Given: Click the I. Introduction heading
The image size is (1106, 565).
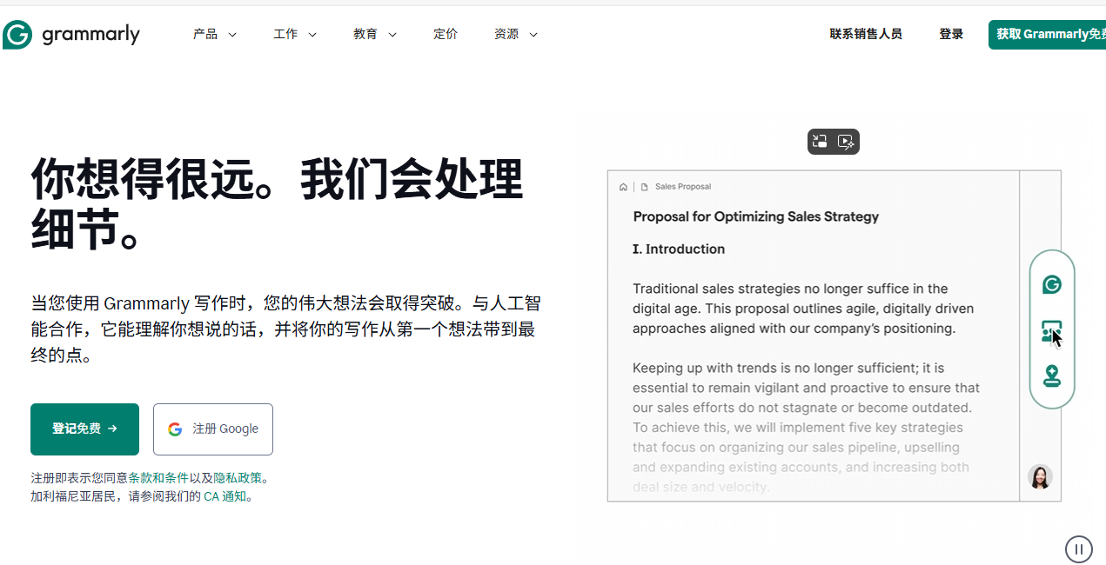Looking at the screenshot, I should (x=679, y=249).
